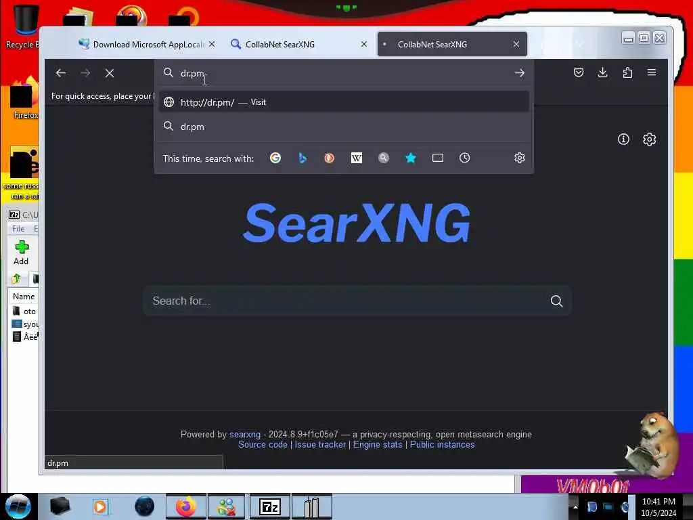
Task: Click the SearXNG about info icon
Action: 623,139
